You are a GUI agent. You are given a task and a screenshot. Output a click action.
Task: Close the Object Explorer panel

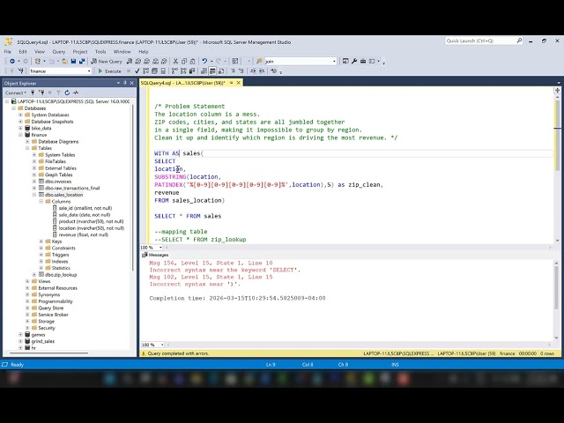click(132, 83)
